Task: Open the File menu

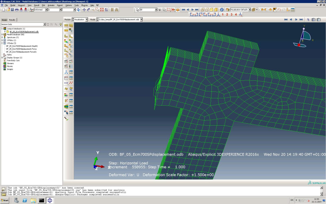Action: [6, 5]
